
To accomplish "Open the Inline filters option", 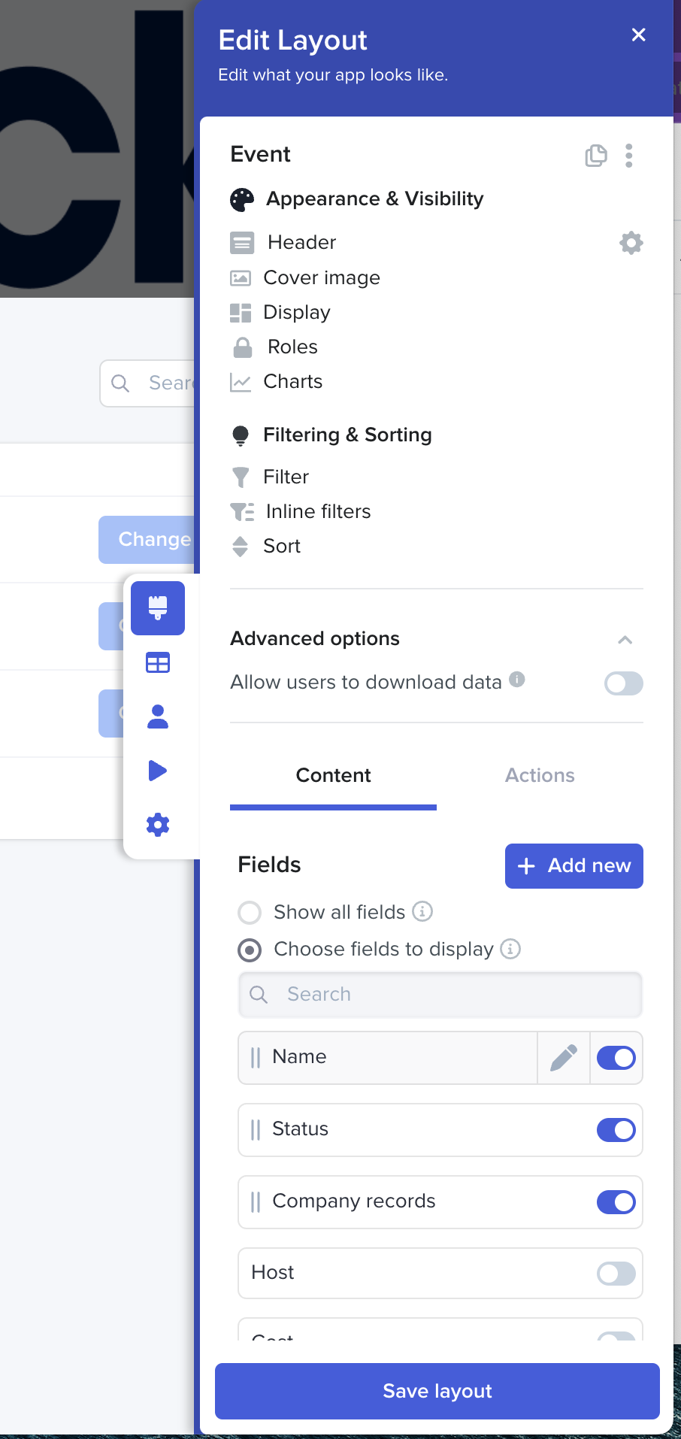I will pos(318,512).
